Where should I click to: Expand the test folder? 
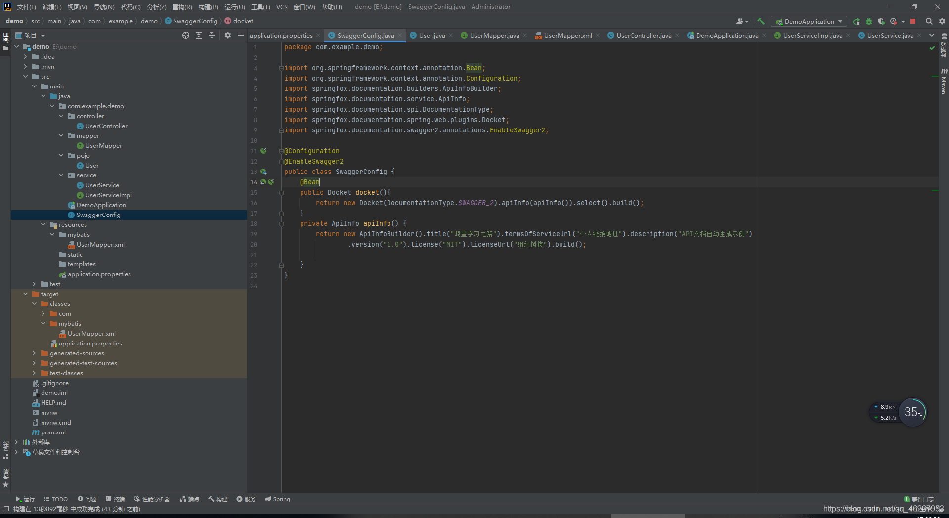click(x=34, y=284)
